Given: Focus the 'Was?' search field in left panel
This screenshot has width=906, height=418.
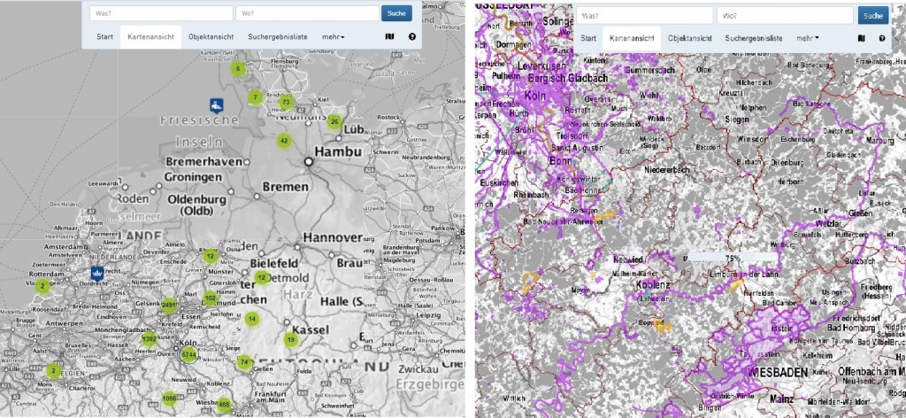Looking at the screenshot, I should click(160, 13).
